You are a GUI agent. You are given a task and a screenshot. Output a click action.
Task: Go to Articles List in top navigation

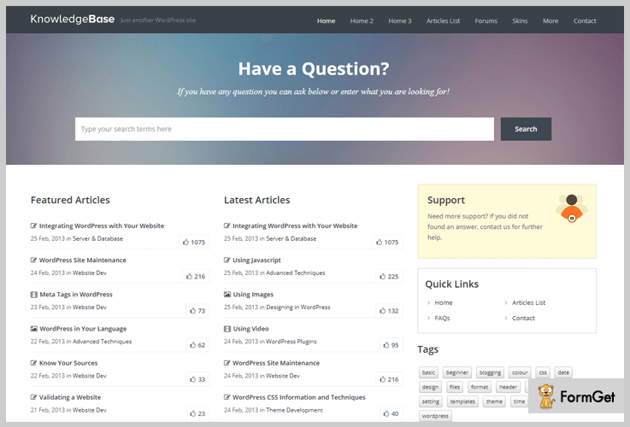(x=443, y=20)
